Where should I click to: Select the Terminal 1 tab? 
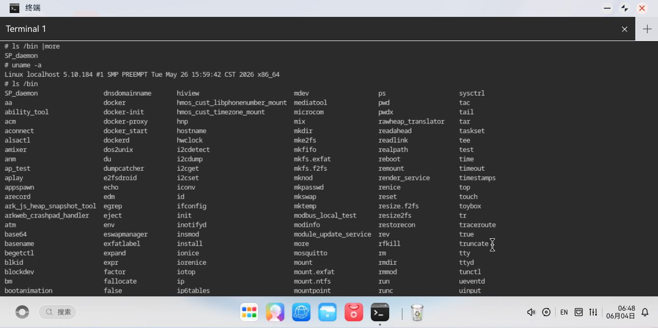[318, 29]
